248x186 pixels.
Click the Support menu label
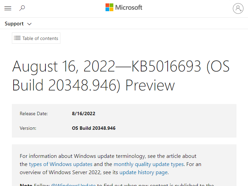[14, 24]
